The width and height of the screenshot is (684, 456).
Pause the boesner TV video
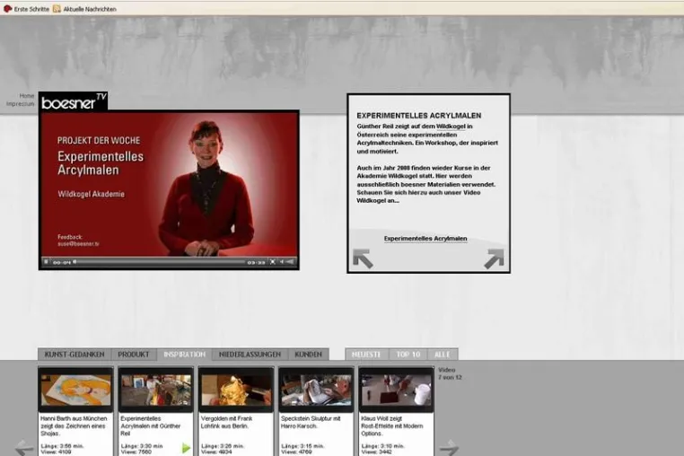(46, 262)
